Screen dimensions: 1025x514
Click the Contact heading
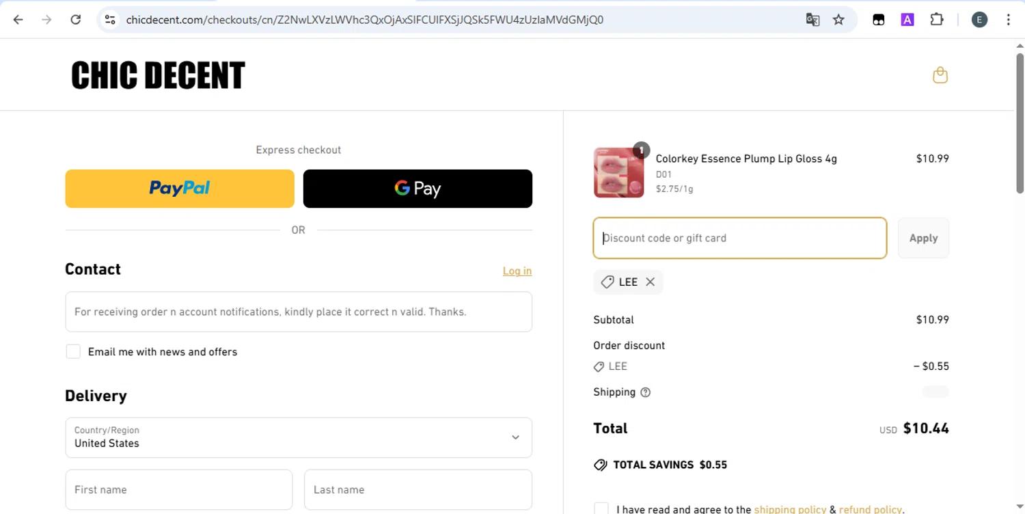93,269
